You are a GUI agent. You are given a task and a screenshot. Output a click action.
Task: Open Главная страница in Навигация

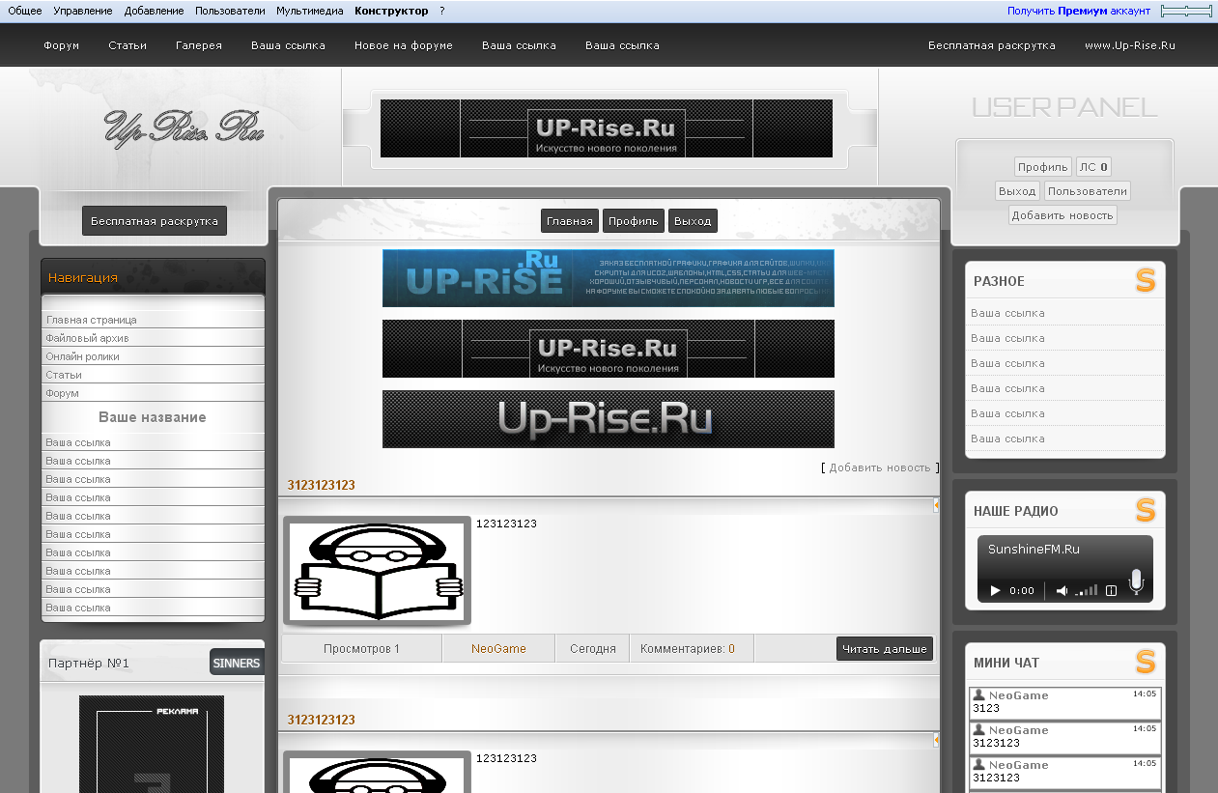[x=92, y=320]
